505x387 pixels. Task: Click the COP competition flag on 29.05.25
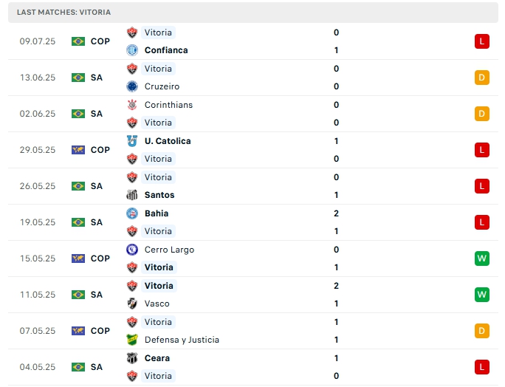78,150
